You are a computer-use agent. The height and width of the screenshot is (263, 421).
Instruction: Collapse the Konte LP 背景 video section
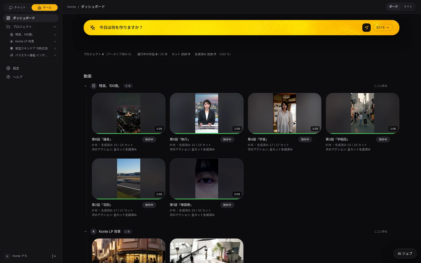coord(86,232)
